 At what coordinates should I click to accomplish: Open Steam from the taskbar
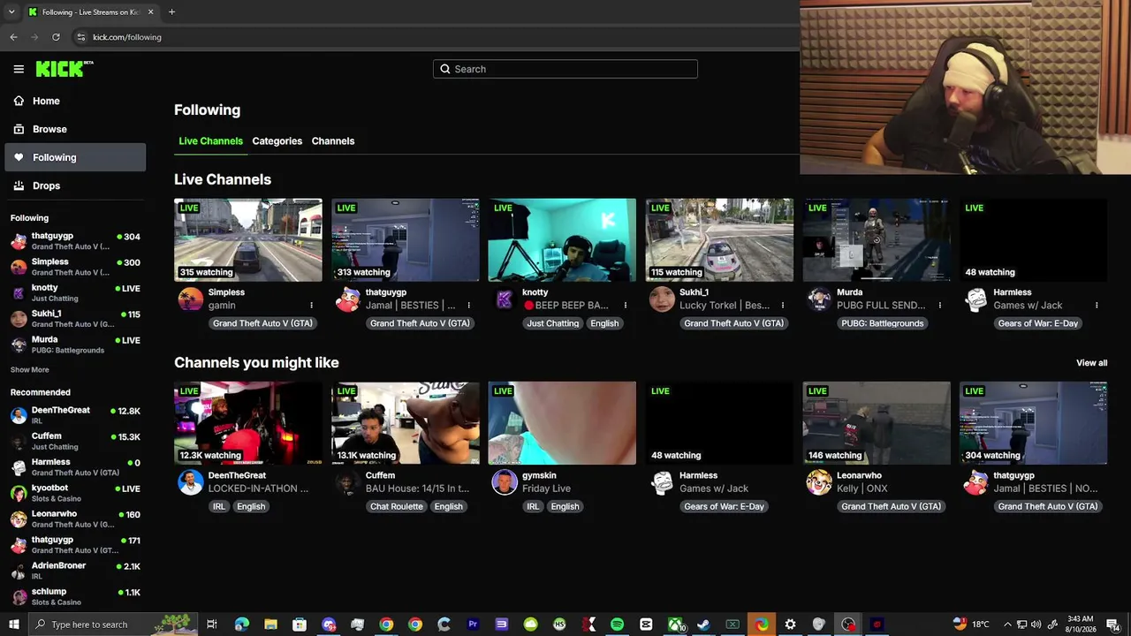click(x=703, y=625)
